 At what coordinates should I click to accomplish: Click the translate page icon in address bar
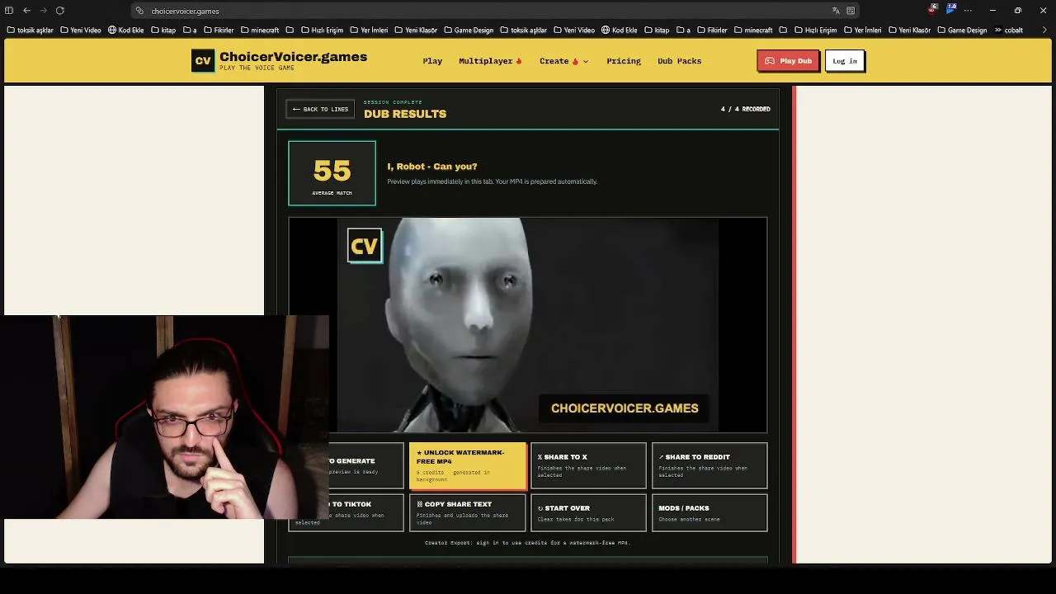point(836,11)
